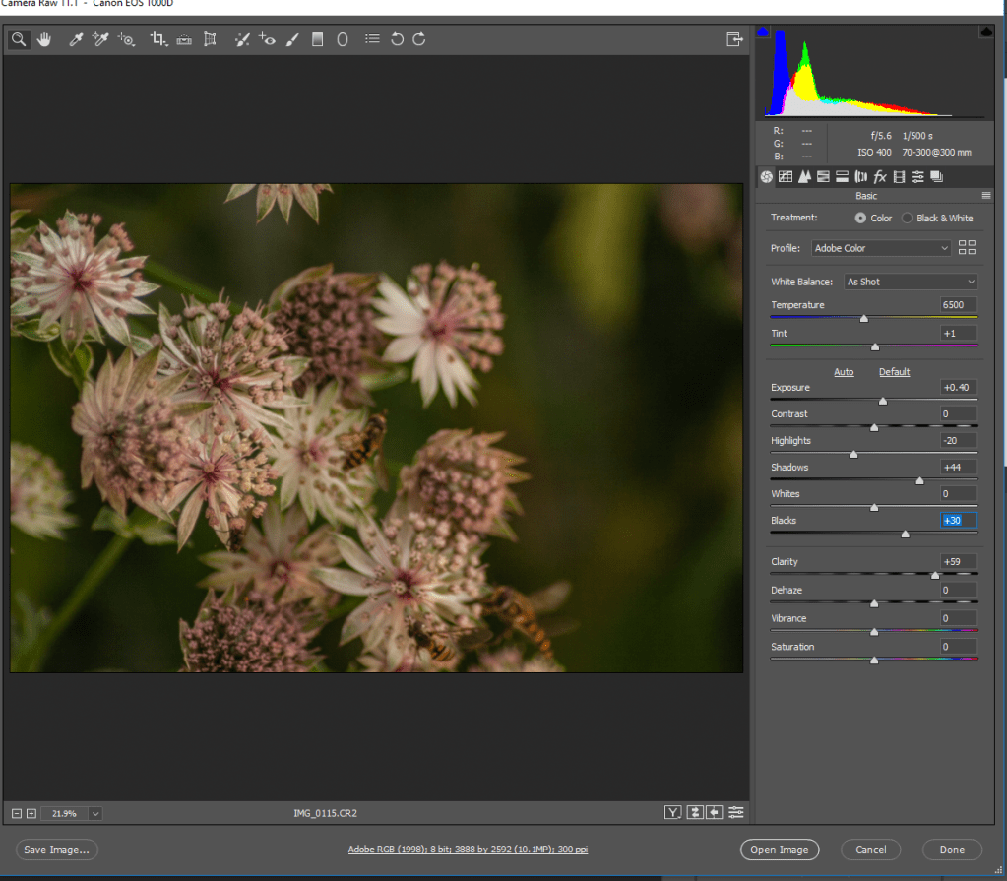Select the Hand tool in toolbar
Image resolution: width=1007 pixels, height=881 pixels.
click(44, 39)
